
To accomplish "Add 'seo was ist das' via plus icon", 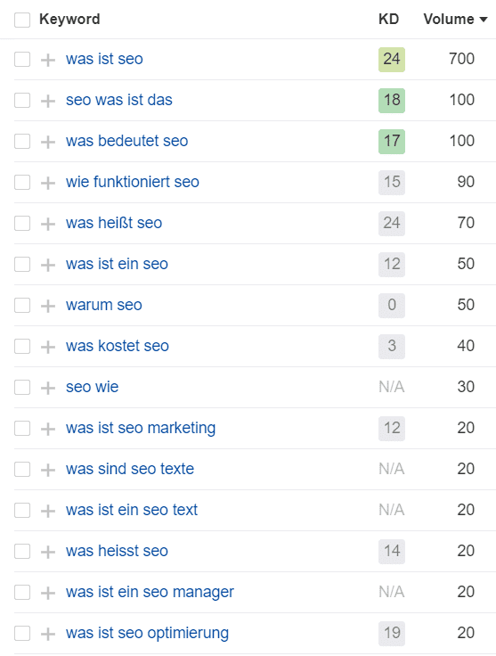I will coord(48,101).
